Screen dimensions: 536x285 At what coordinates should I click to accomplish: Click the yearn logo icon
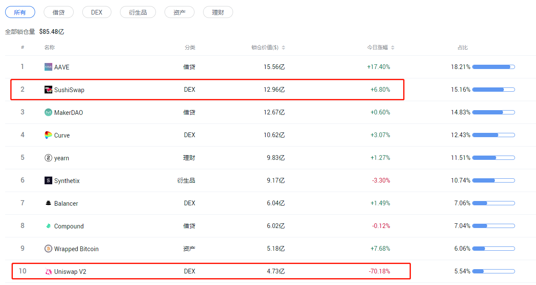(x=48, y=158)
